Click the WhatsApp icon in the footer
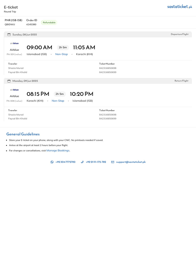The image size is (196, 261). point(52,162)
